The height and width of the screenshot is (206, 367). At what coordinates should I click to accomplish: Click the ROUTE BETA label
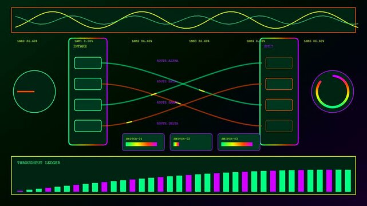[166, 82]
